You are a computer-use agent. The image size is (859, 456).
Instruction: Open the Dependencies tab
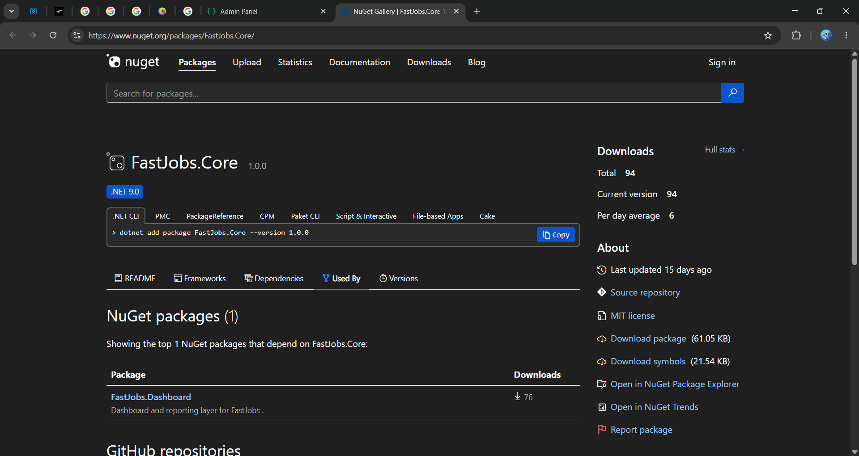(274, 278)
